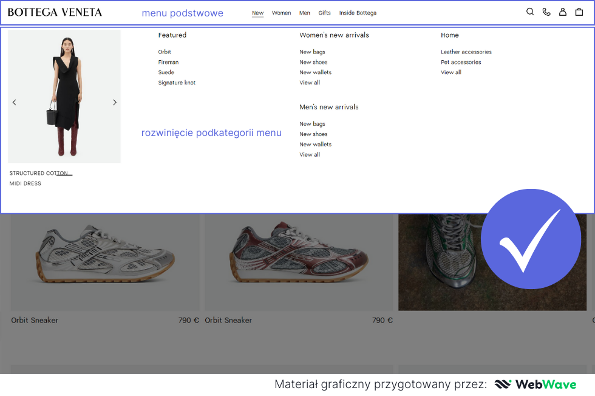Expand the Men menu category
The image size is (595, 396).
pyautogui.click(x=305, y=13)
